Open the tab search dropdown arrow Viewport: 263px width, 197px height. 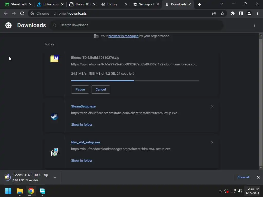222,4
